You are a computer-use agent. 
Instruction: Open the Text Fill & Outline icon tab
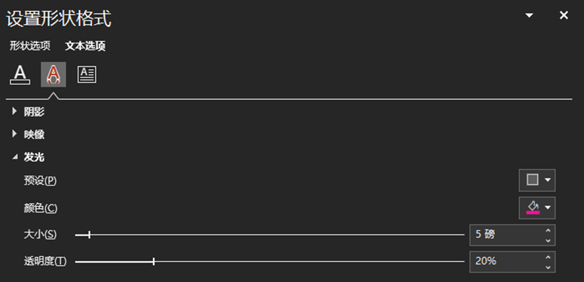[21, 74]
